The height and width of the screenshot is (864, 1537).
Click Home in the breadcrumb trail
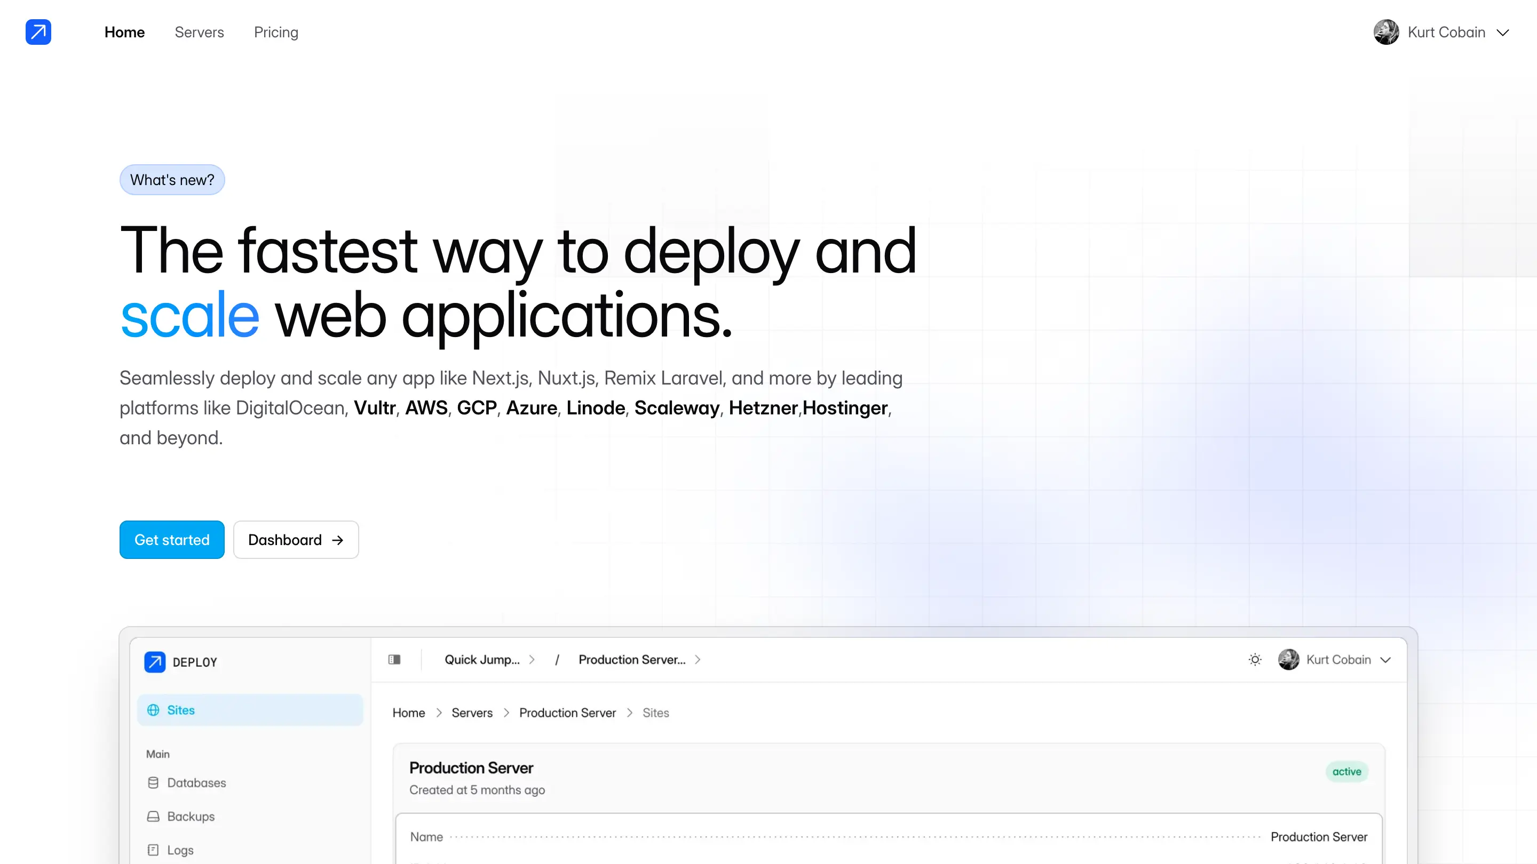[409, 713]
